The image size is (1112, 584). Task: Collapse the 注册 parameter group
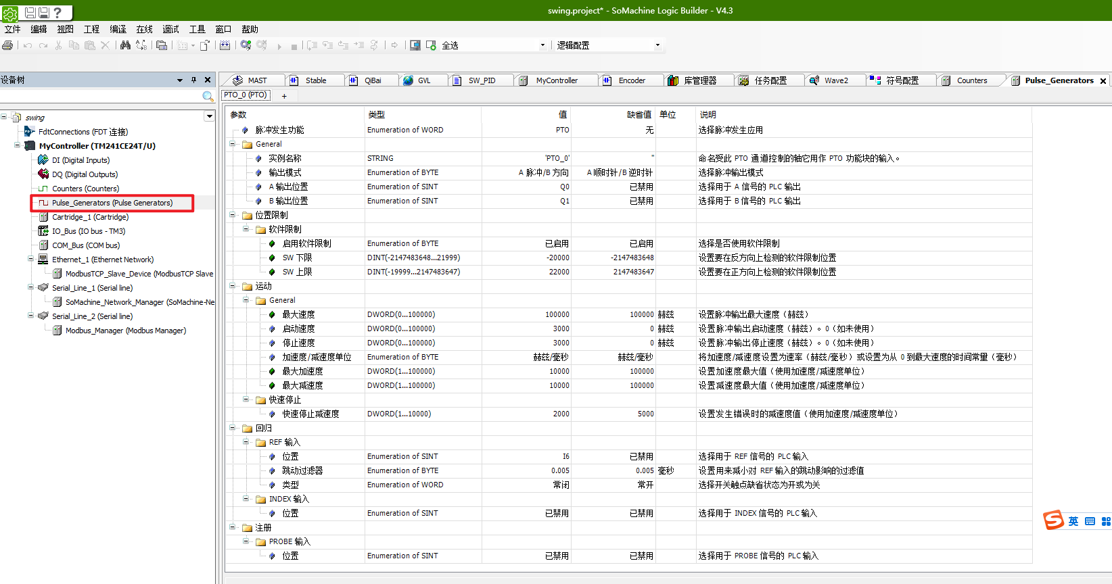pyautogui.click(x=233, y=527)
